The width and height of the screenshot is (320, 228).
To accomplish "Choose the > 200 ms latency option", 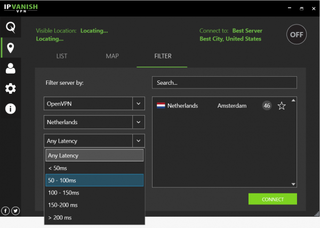I will click(x=94, y=217).
